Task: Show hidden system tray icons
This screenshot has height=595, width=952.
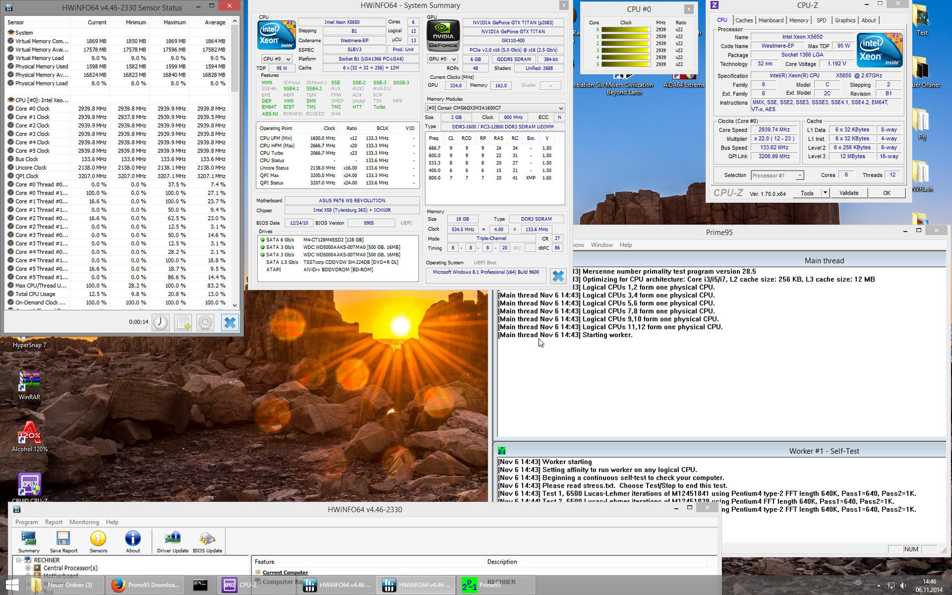Action: tap(879, 585)
